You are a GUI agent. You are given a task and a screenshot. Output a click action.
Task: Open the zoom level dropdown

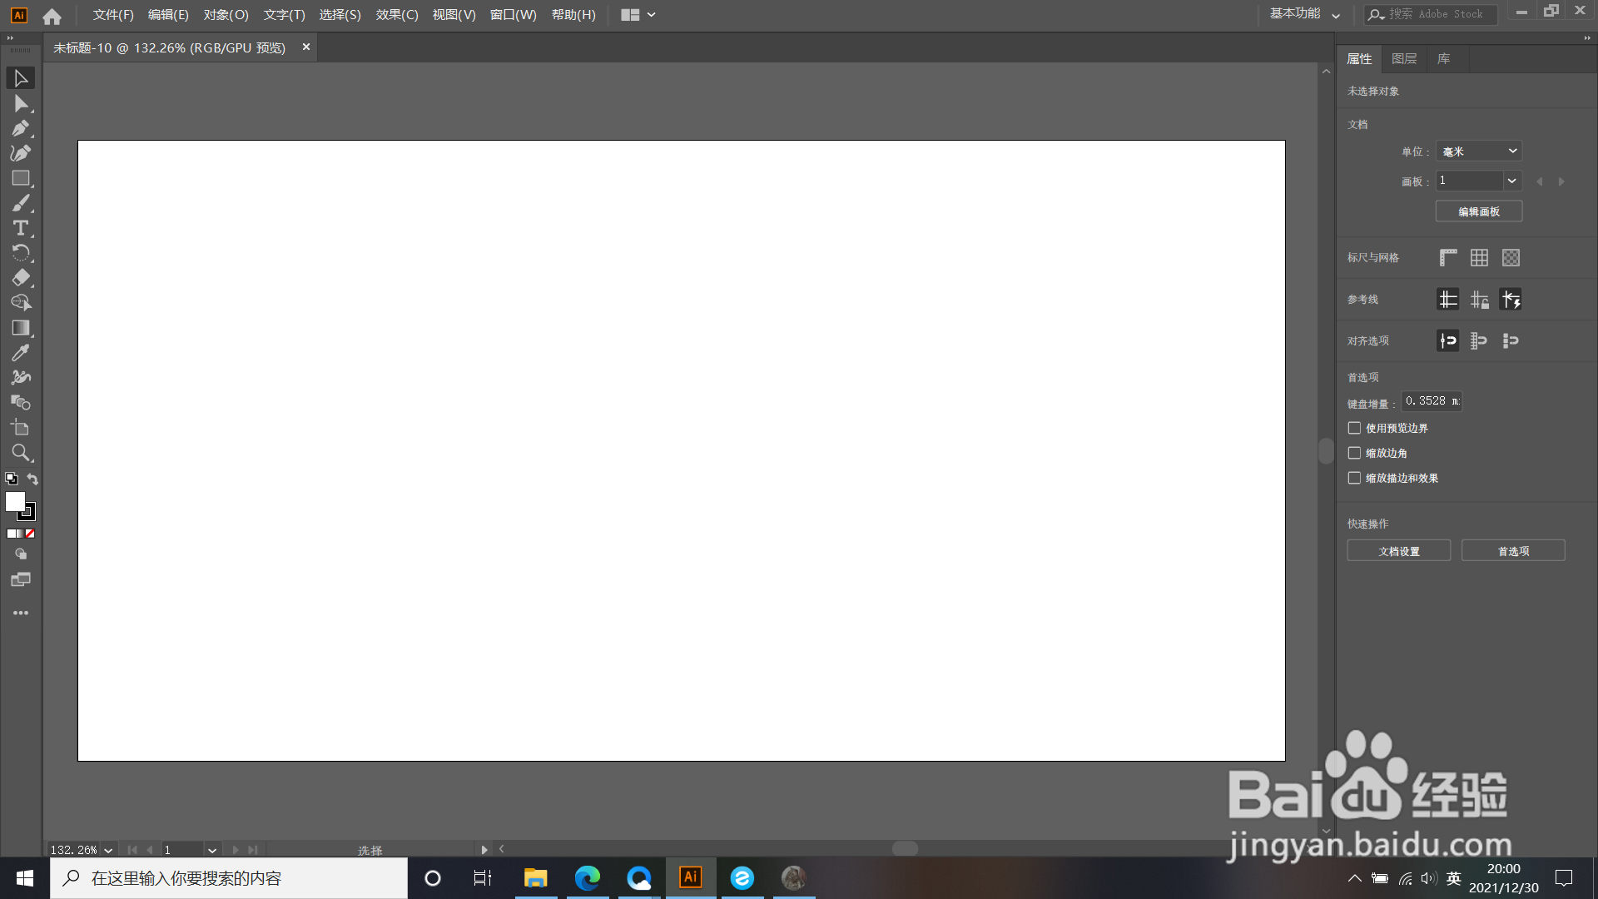tap(108, 850)
